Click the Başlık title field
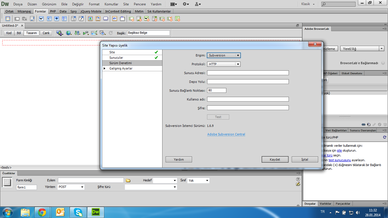The width and height of the screenshot is (388, 218). click(x=149, y=33)
